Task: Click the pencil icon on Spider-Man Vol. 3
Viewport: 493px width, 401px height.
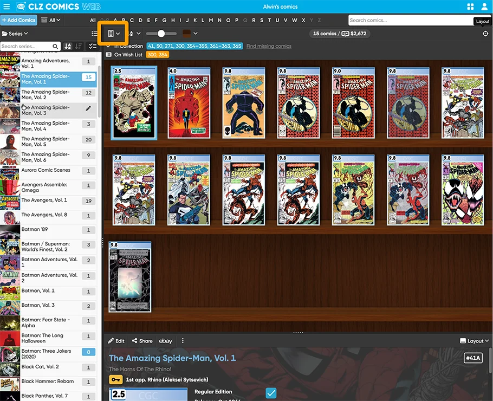Action: tap(88, 108)
